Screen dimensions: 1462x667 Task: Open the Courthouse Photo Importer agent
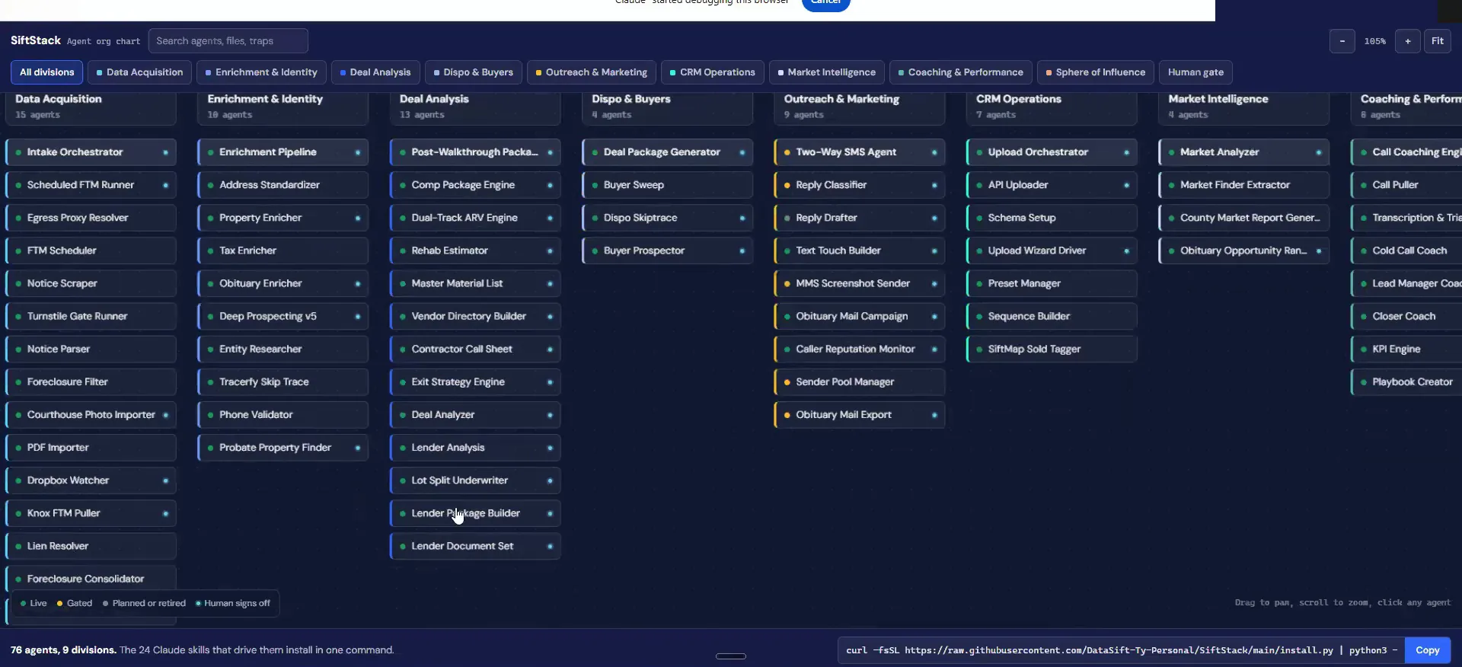coord(91,415)
